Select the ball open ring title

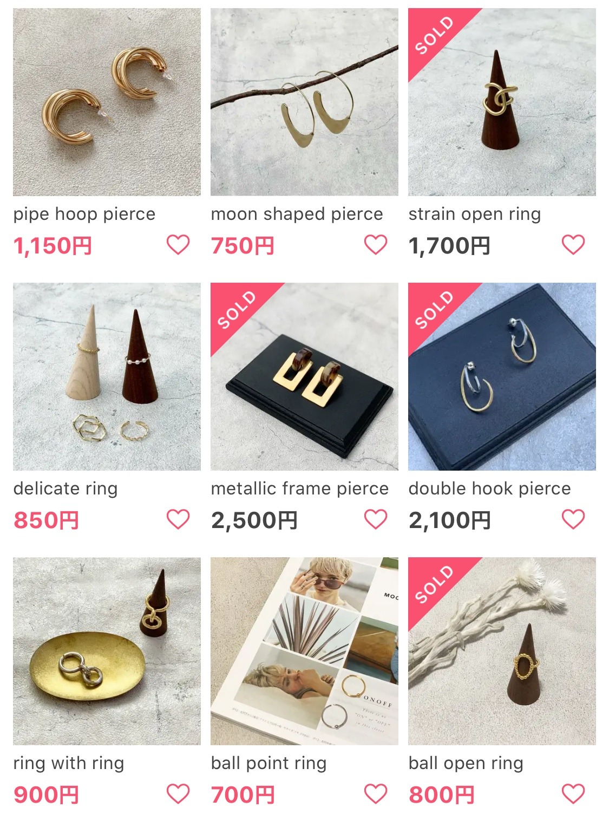(x=466, y=763)
